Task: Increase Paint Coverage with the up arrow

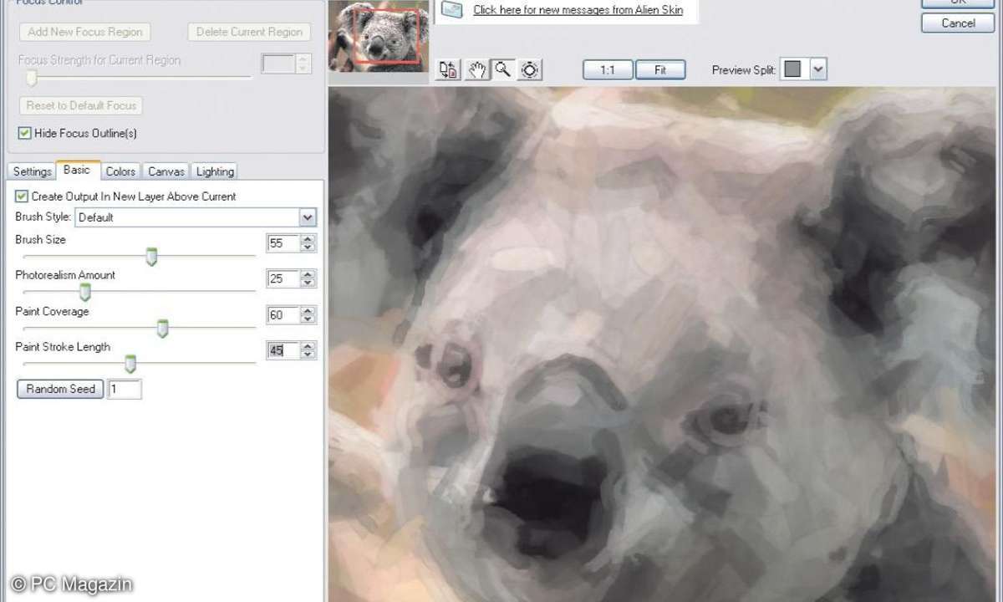Action: 308,311
